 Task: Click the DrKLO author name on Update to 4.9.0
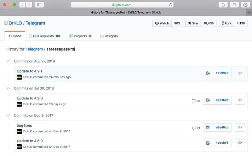click(x=28, y=104)
